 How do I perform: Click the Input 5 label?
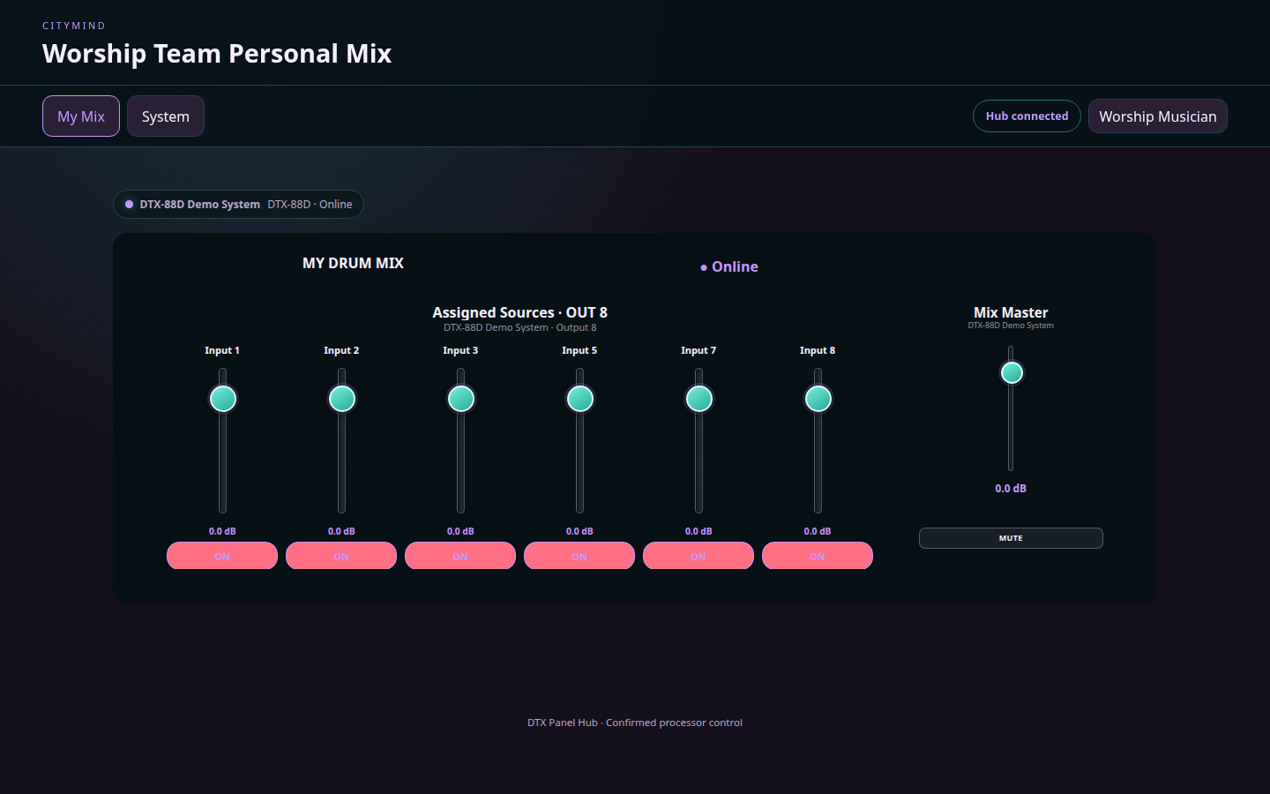tap(579, 350)
